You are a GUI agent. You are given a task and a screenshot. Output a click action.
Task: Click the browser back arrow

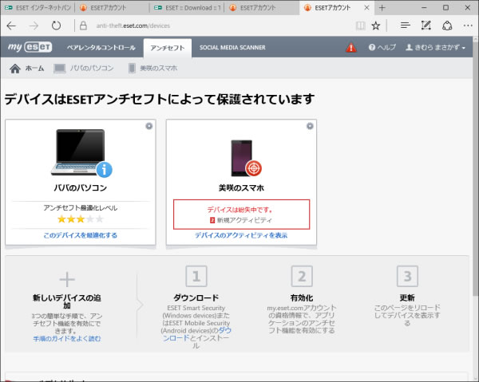pos(11,26)
